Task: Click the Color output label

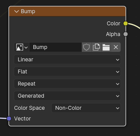Action: click(x=114, y=23)
